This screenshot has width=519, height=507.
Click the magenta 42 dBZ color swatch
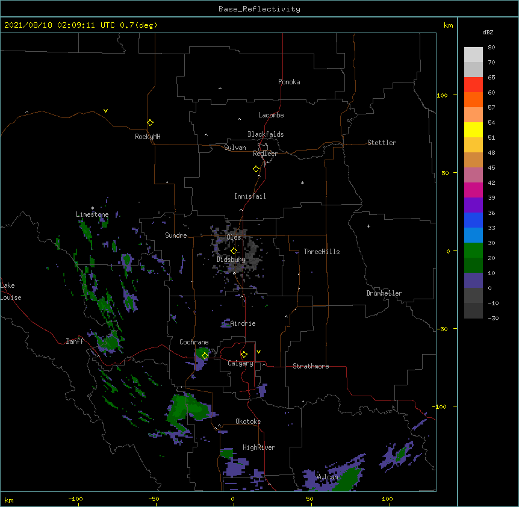pyautogui.click(x=473, y=190)
